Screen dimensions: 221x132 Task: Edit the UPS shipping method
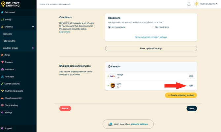(x=191, y=86)
